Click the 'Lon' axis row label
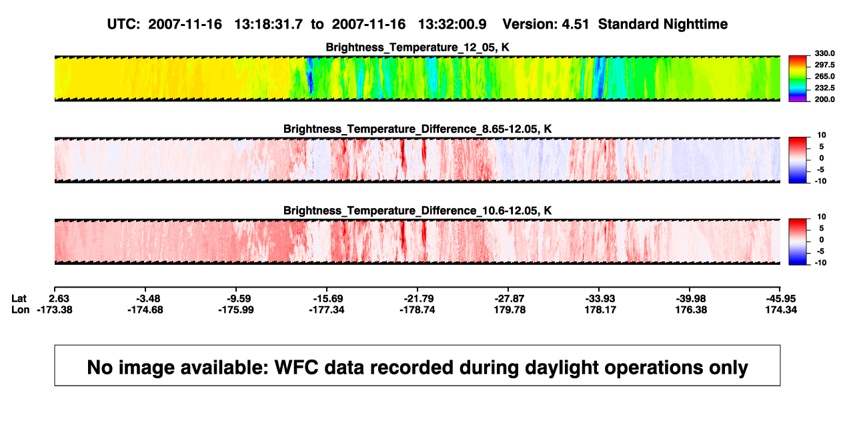This screenshot has width=867, height=445. tap(21, 310)
